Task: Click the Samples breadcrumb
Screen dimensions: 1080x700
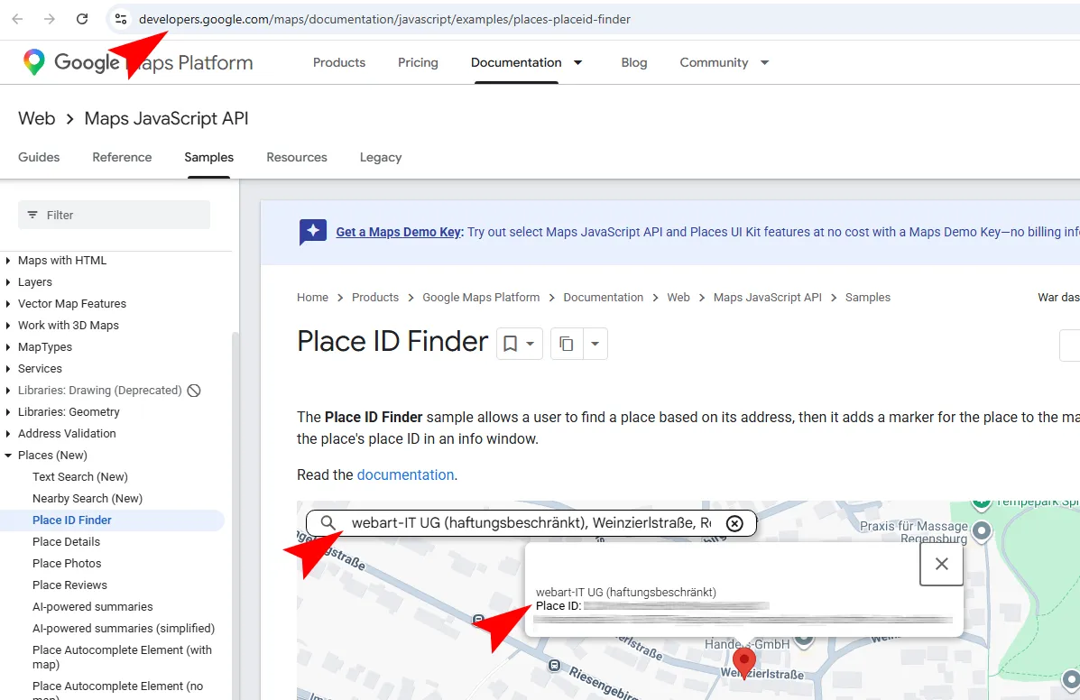Action: [x=868, y=298]
